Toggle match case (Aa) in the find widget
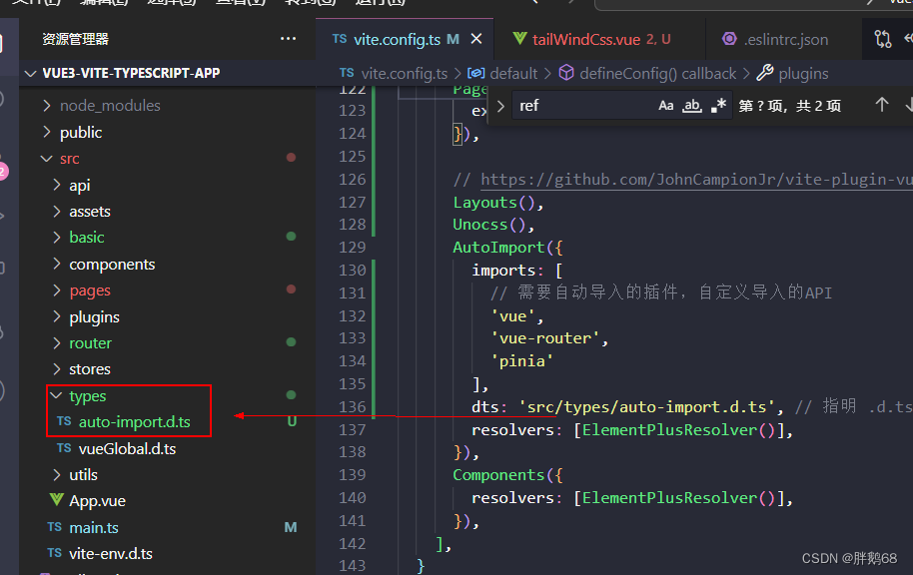The height and width of the screenshot is (575, 913). [x=666, y=104]
